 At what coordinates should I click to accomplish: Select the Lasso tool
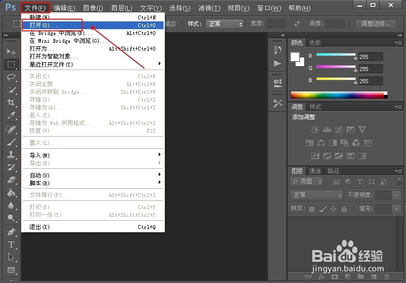pyautogui.click(x=11, y=77)
